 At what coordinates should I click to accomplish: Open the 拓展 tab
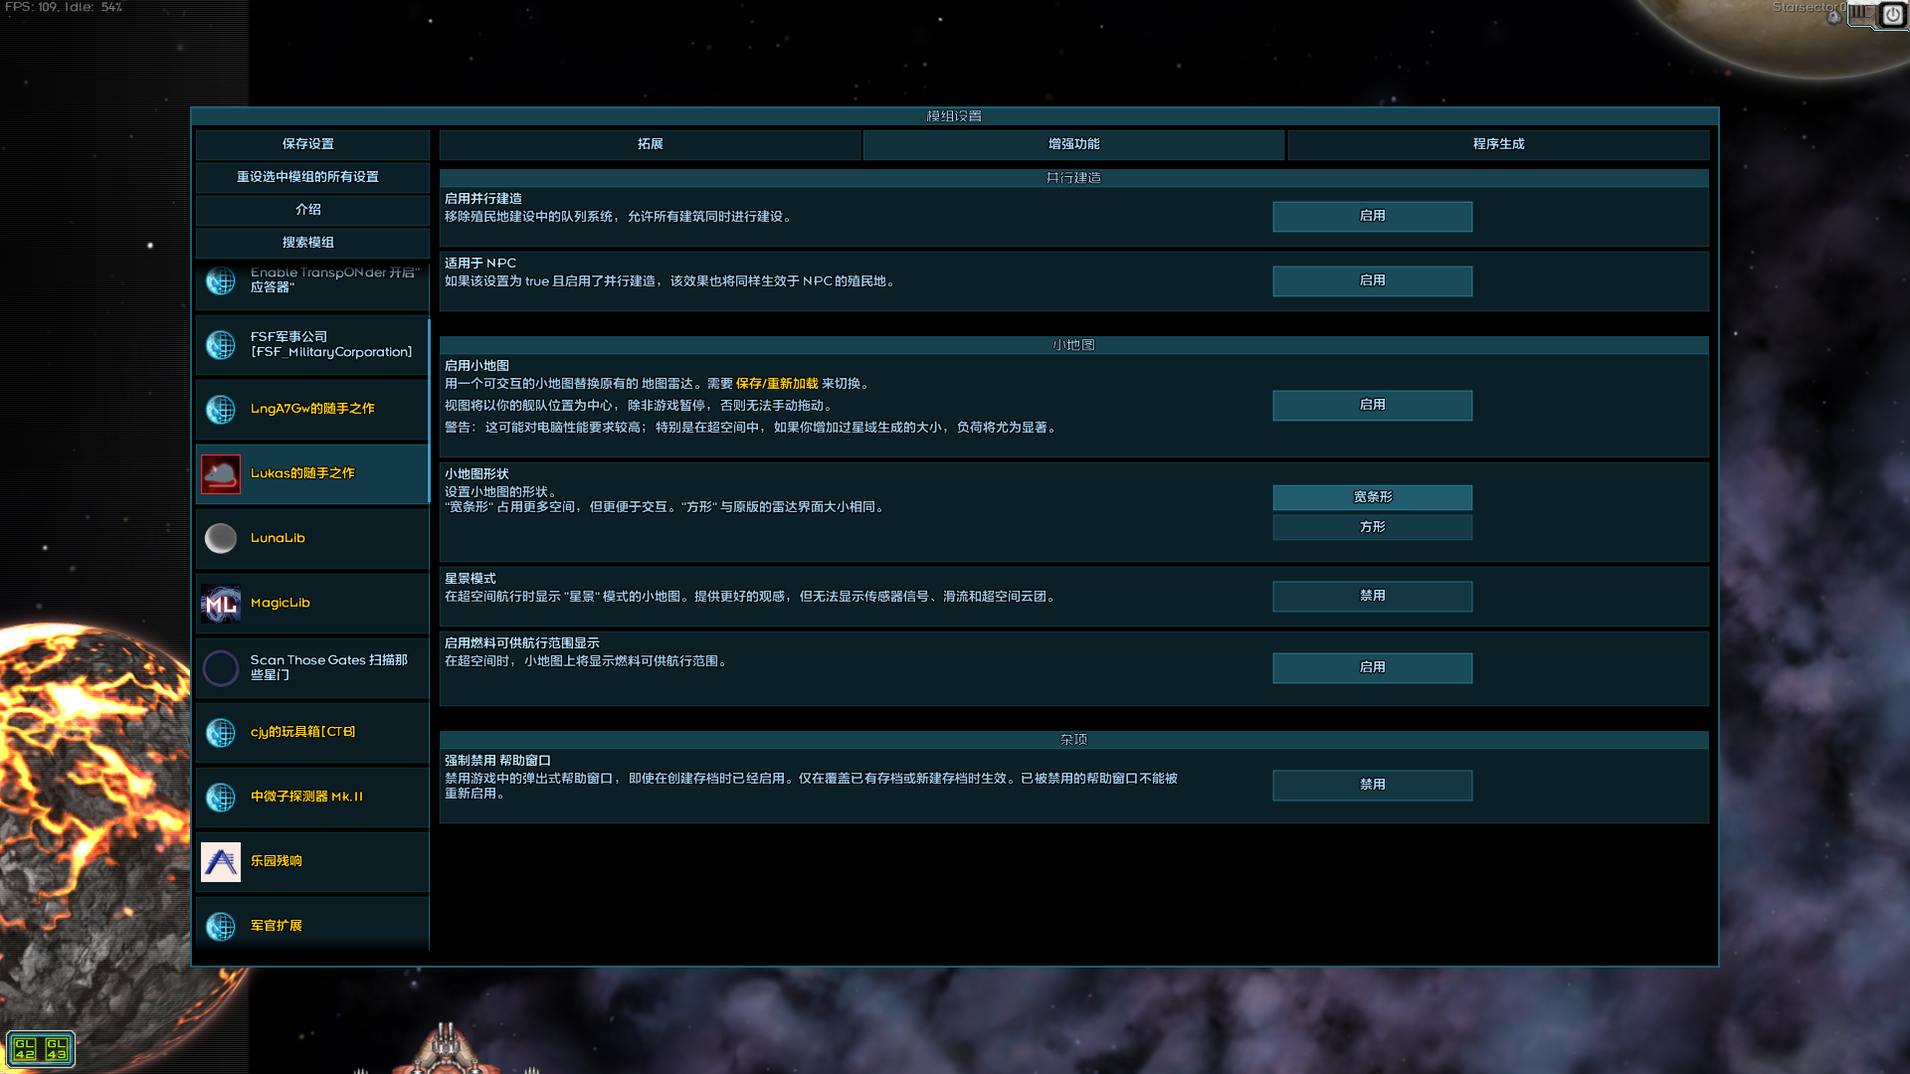point(651,144)
